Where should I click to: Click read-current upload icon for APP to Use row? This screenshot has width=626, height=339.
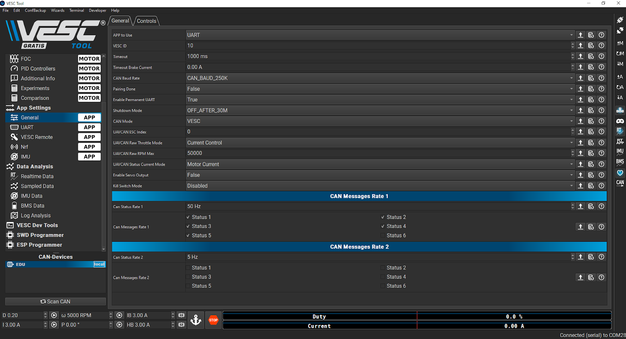click(x=581, y=35)
